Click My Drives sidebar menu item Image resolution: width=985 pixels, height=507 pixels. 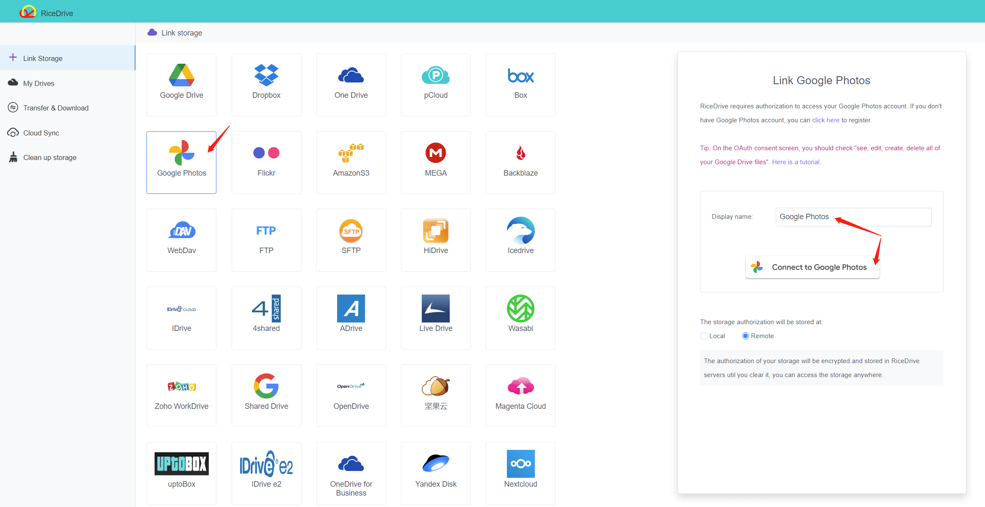38,83
